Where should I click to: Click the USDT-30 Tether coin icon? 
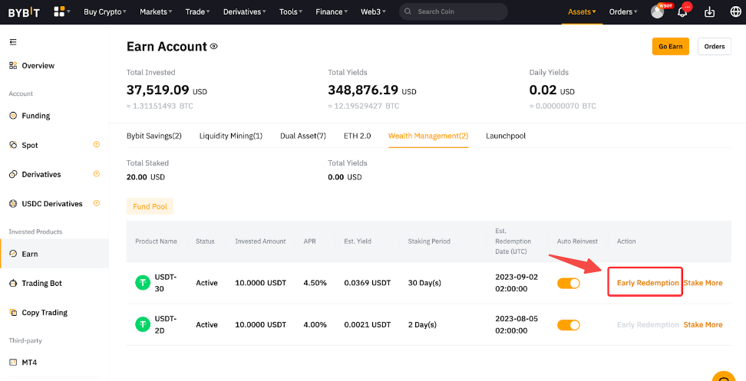[x=143, y=283]
